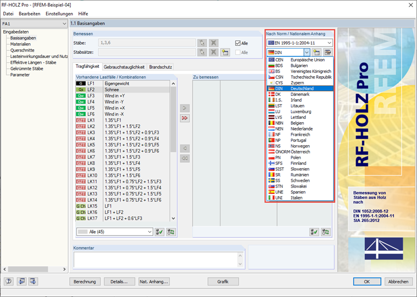Select Germany flag entry DIN in list

click(300, 88)
